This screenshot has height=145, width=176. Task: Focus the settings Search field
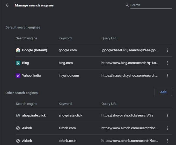[x=151, y=5]
